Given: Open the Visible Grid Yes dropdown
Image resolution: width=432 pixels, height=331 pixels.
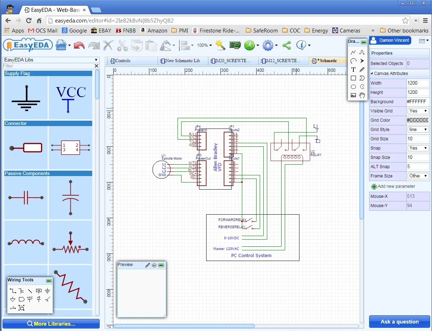Looking at the screenshot, I should coord(418,111).
